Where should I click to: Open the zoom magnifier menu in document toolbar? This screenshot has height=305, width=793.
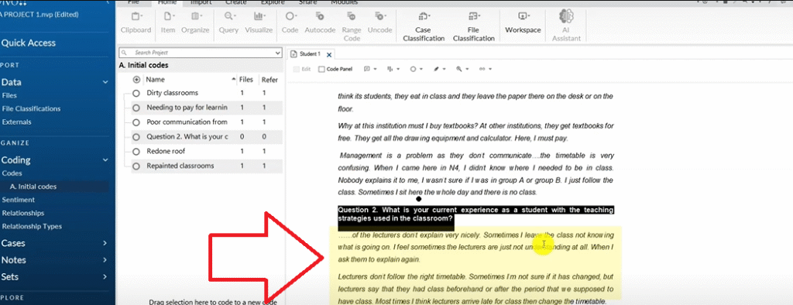coord(462,69)
